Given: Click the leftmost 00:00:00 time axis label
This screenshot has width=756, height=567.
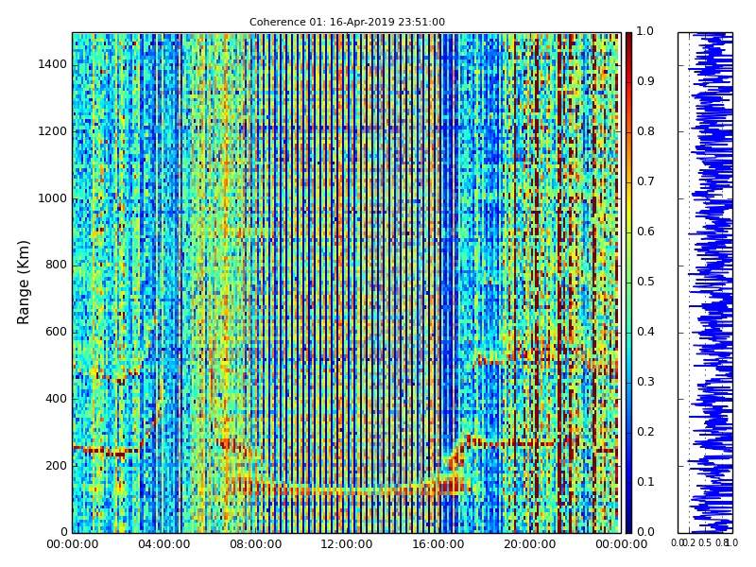Looking at the screenshot, I should [73, 544].
